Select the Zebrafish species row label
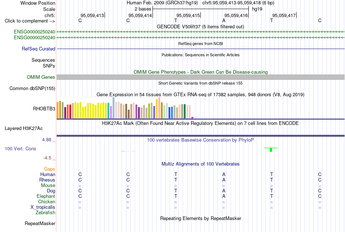Screen dimensions: 345x232 [45, 213]
